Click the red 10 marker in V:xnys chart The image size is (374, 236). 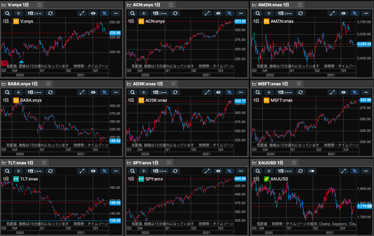coord(5,63)
